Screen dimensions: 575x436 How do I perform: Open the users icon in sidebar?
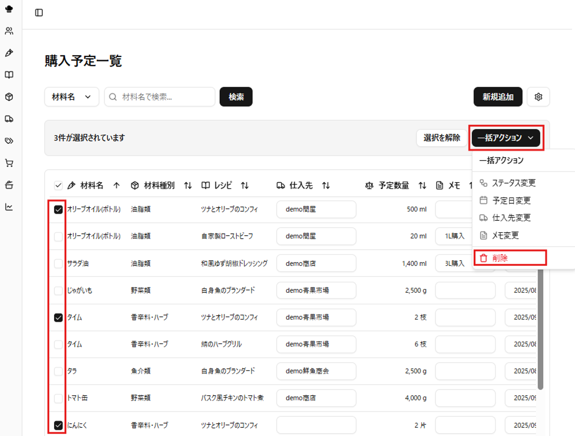pyautogui.click(x=9, y=31)
